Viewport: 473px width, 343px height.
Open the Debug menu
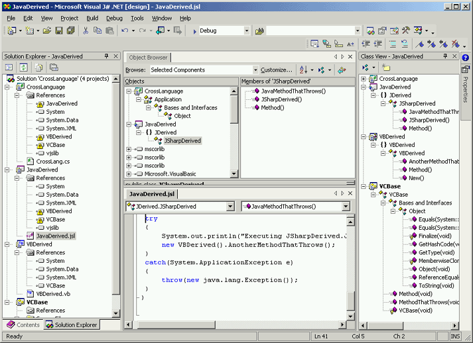click(114, 19)
